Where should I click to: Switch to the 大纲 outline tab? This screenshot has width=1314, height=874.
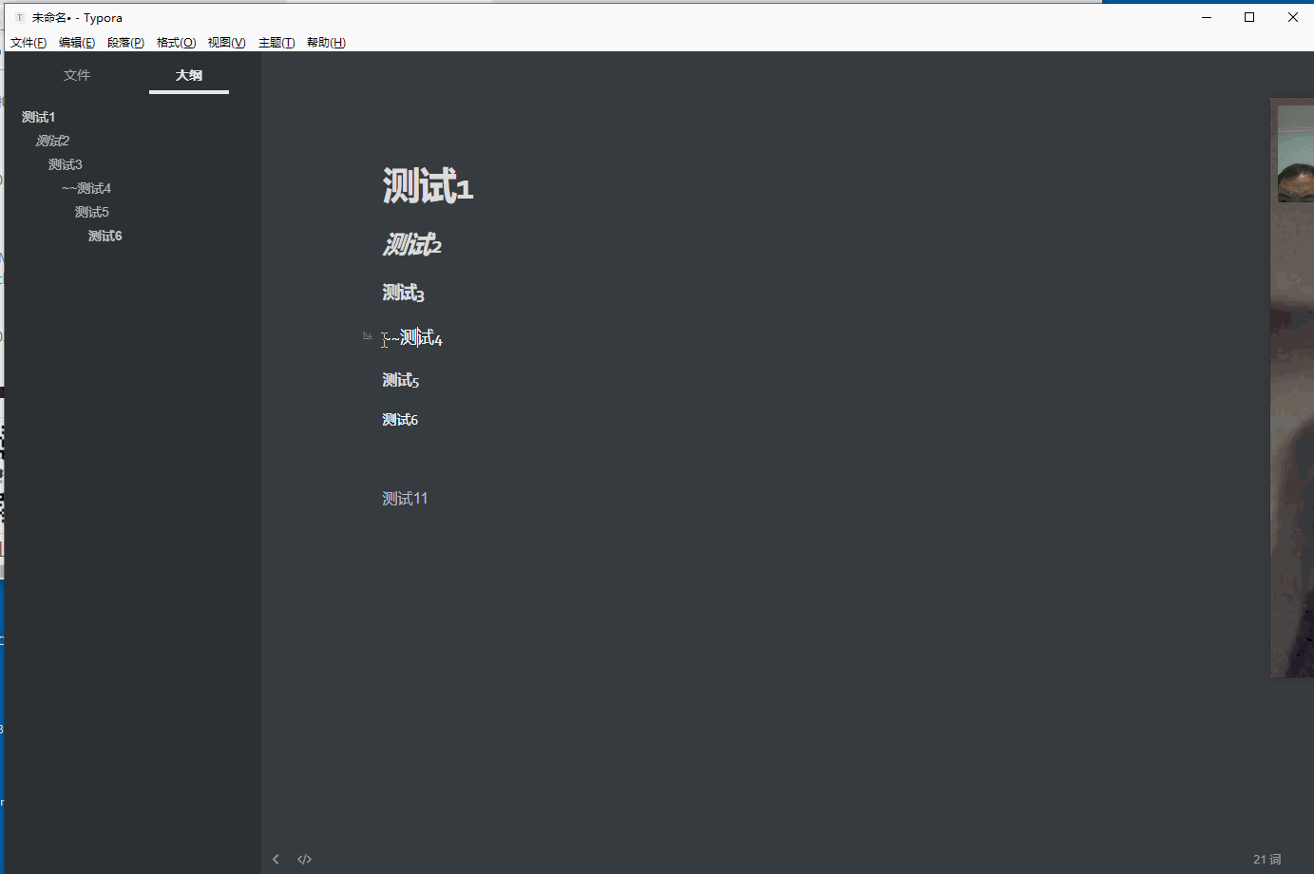(x=189, y=75)
